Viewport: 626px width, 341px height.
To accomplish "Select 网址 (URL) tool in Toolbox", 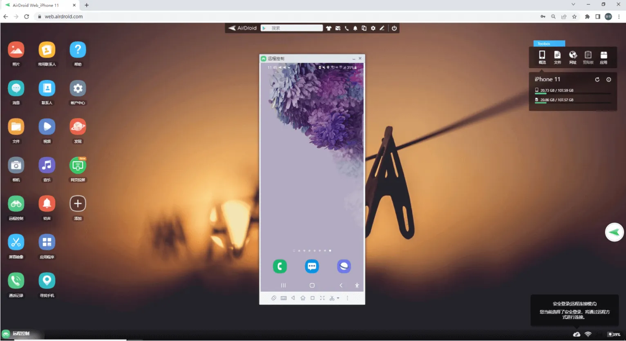I will coord(572,56).
